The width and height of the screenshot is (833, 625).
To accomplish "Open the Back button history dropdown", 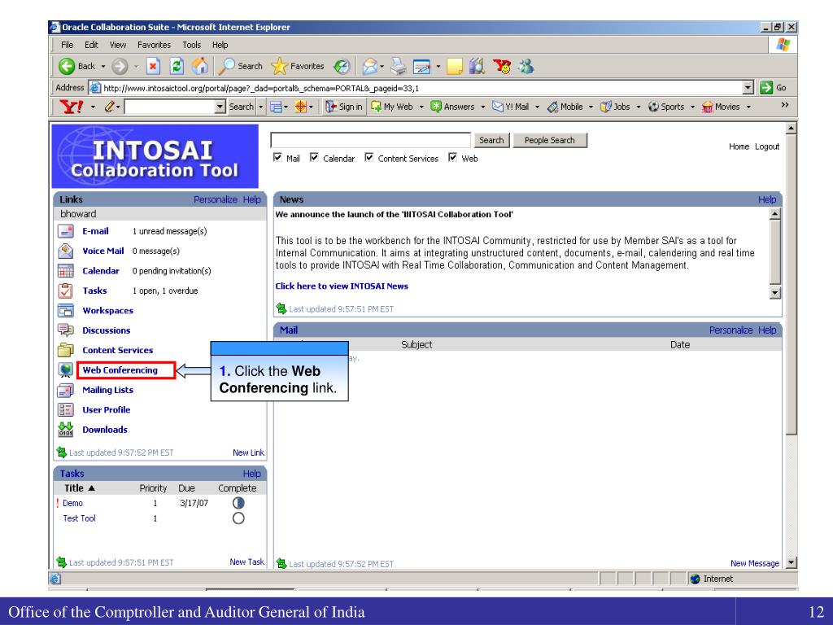I will 103,67.
